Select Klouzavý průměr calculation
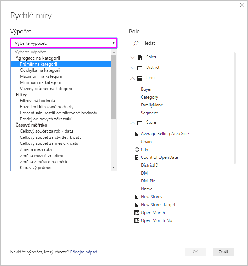Viewport: 248px width, 266px height. tap(36, 168)
